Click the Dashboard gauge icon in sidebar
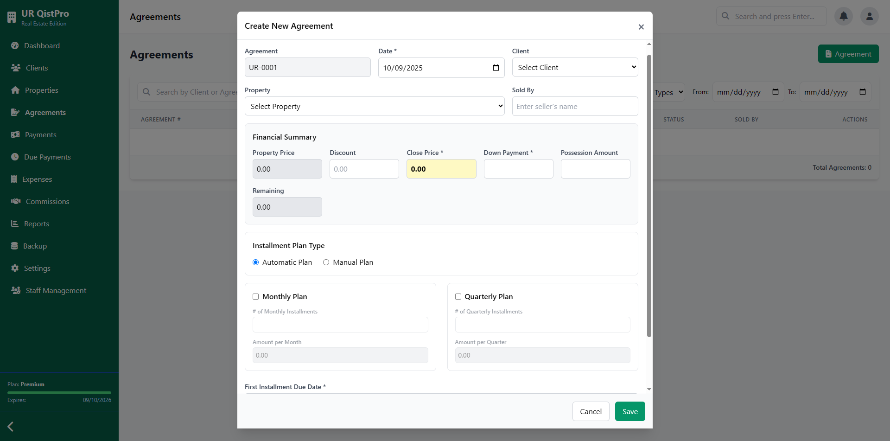The height and width of the screenshot is (441, 890). [15, 45]
